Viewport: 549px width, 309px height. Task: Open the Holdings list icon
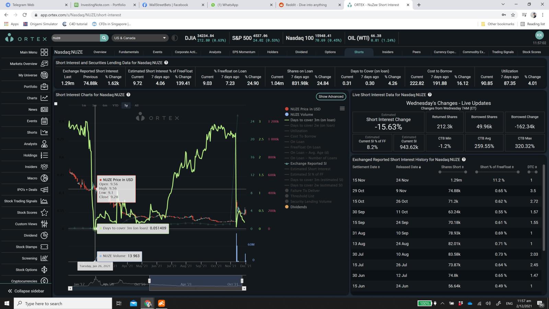pyautogui.click(x=44, y=155)
